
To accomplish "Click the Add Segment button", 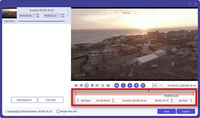I will [x=24, y=100].
